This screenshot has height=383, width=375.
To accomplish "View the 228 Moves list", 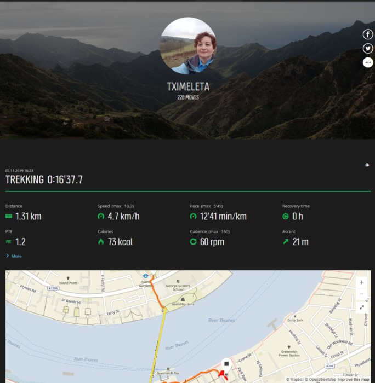I will coord(188,97).
